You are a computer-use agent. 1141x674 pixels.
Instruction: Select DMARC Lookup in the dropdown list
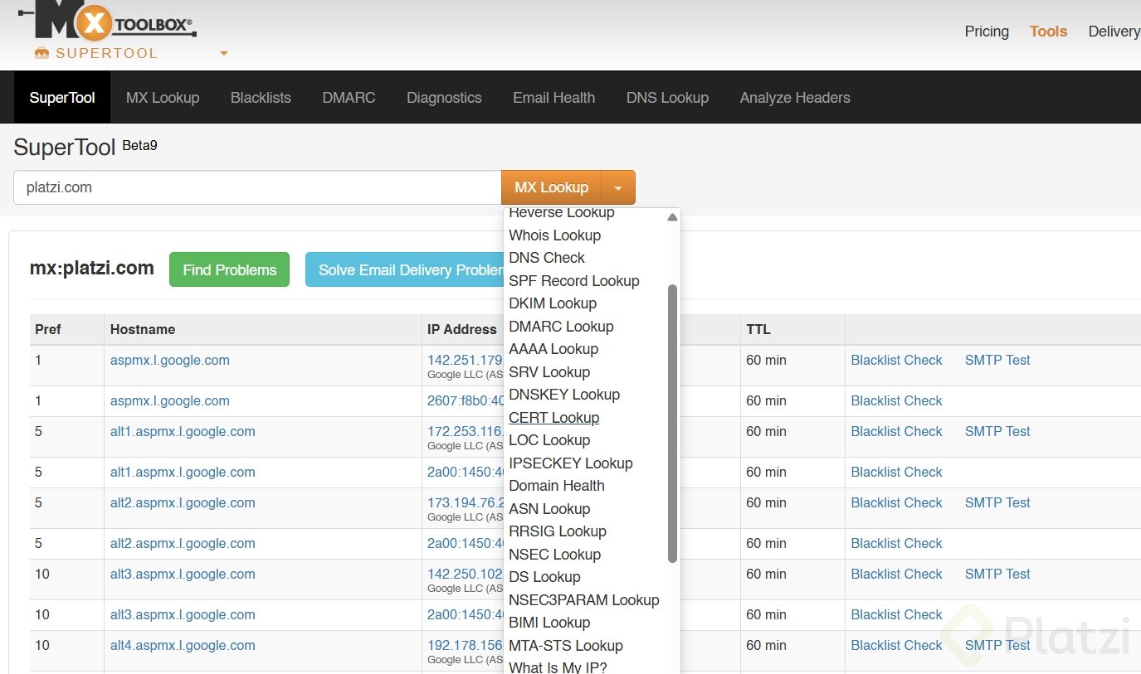[x=561, y=327]
